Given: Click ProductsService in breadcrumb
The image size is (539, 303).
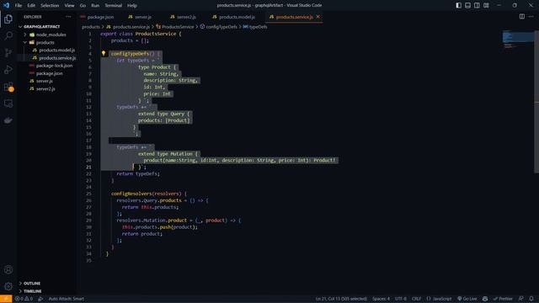Looking at the screenshot, I should (178, 27).
